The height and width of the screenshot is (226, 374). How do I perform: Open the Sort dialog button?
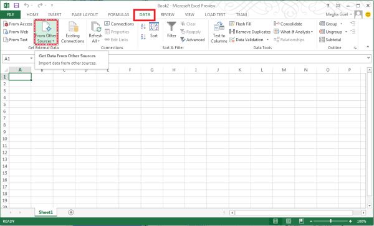154,30
